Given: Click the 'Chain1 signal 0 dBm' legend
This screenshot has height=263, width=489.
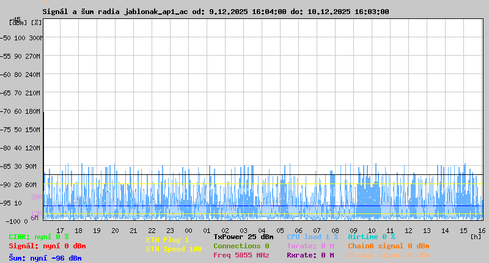Looking at the screenshot, I should [389, 255].
